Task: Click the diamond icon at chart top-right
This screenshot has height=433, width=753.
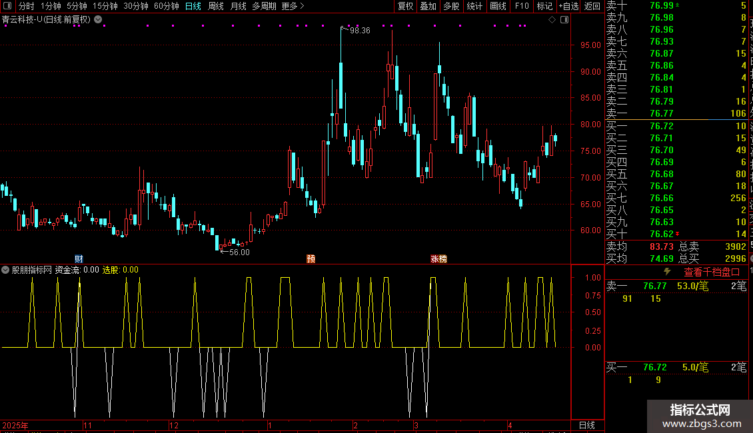Action: coord(552,20)
